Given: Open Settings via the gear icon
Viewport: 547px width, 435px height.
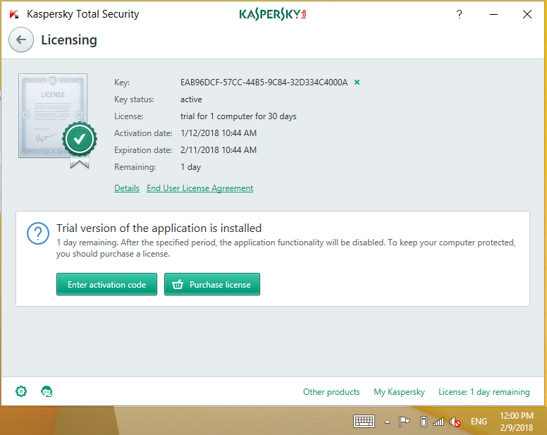Looking at the screenshot, I should [21, 391].
